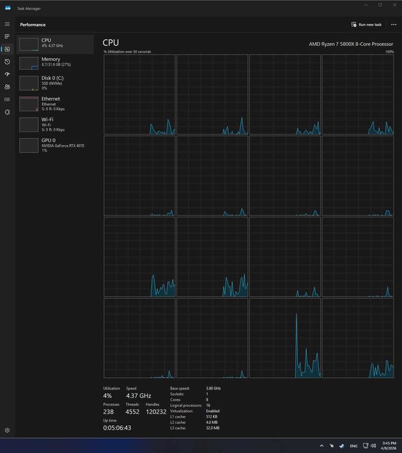
Task: Click the 120232 handles count
Action: coord(156,412)
